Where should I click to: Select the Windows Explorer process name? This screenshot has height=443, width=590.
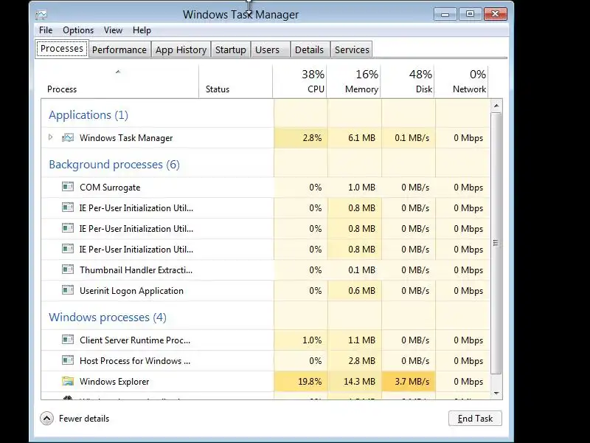click(x=114, y=382)
